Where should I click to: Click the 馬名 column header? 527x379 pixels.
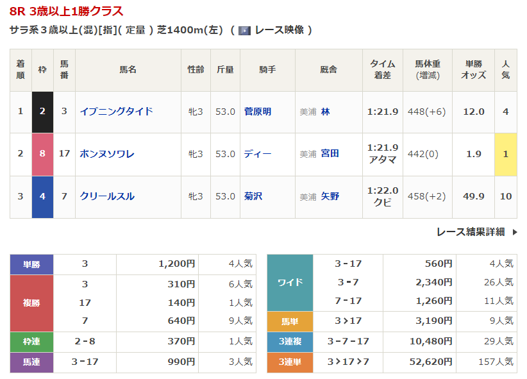point(128,69)
